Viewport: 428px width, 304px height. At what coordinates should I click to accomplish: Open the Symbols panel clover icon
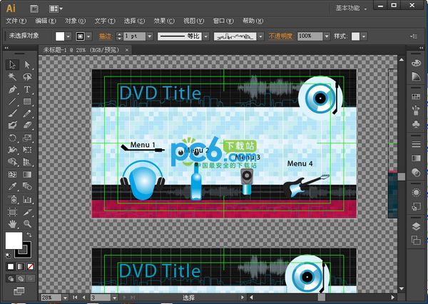416,125
